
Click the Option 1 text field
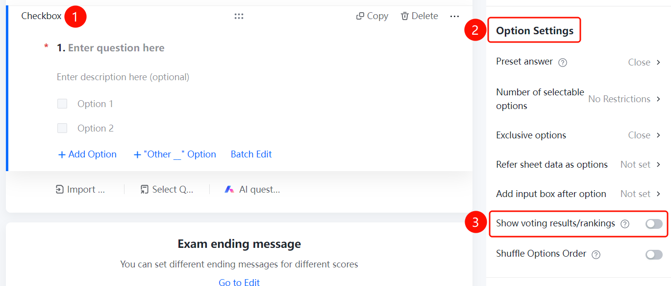coord(95,104)
